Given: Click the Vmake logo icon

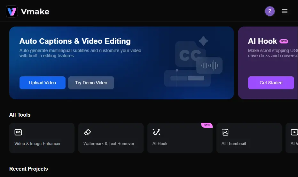Looking at the screenshot, I should click(12, 12).
